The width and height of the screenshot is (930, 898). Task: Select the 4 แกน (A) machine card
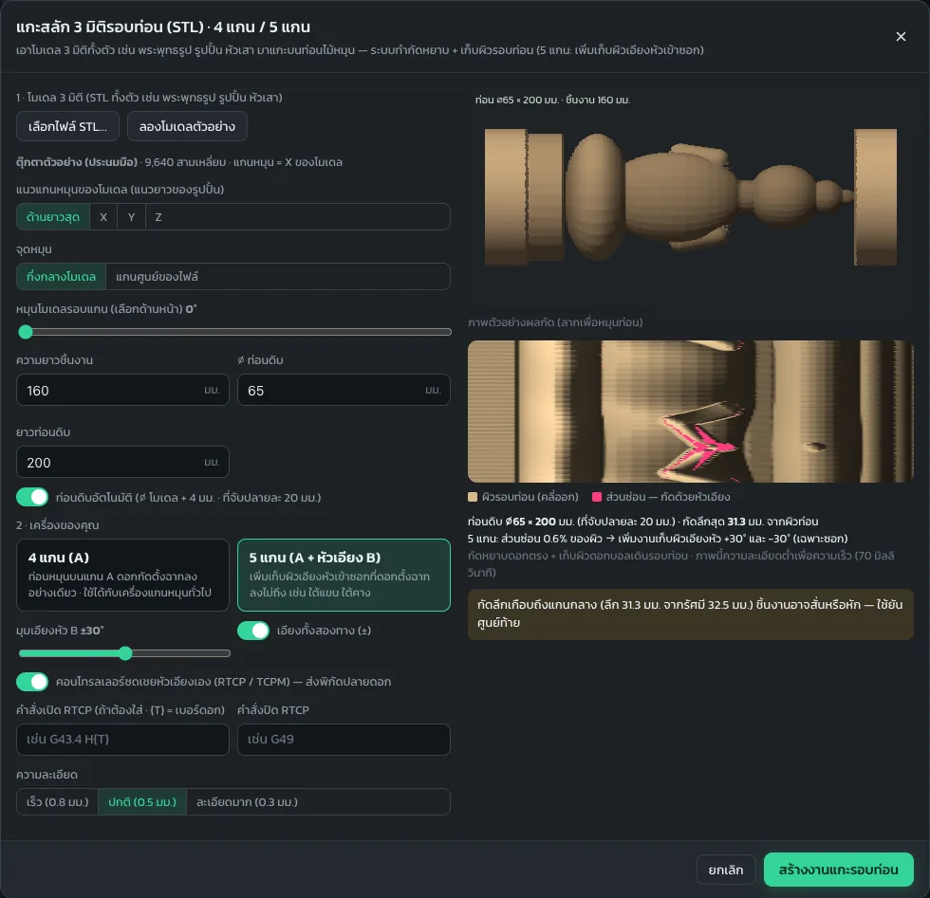(122, 575)
